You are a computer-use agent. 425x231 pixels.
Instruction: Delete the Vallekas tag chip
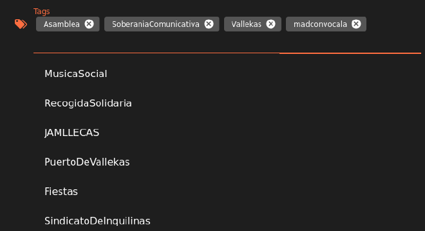pyautogui.click(x=270, y=24)
